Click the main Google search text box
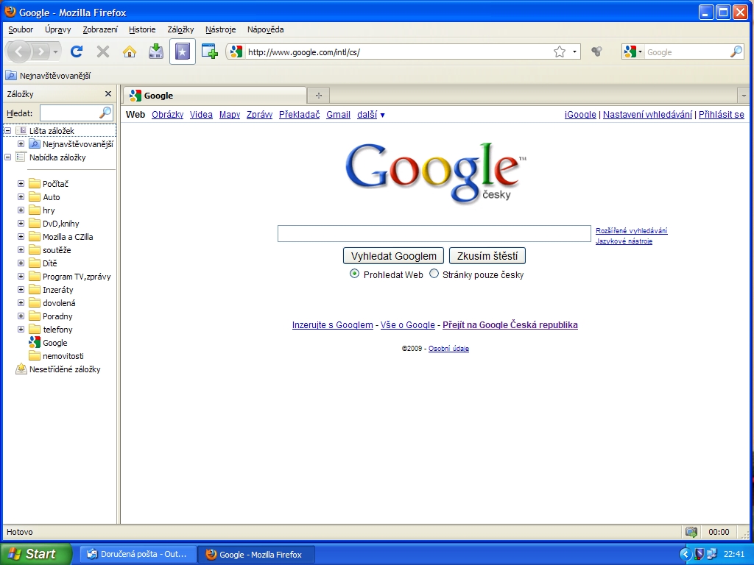The height and width of the screenshot is (565, 754). pos(434,233)
